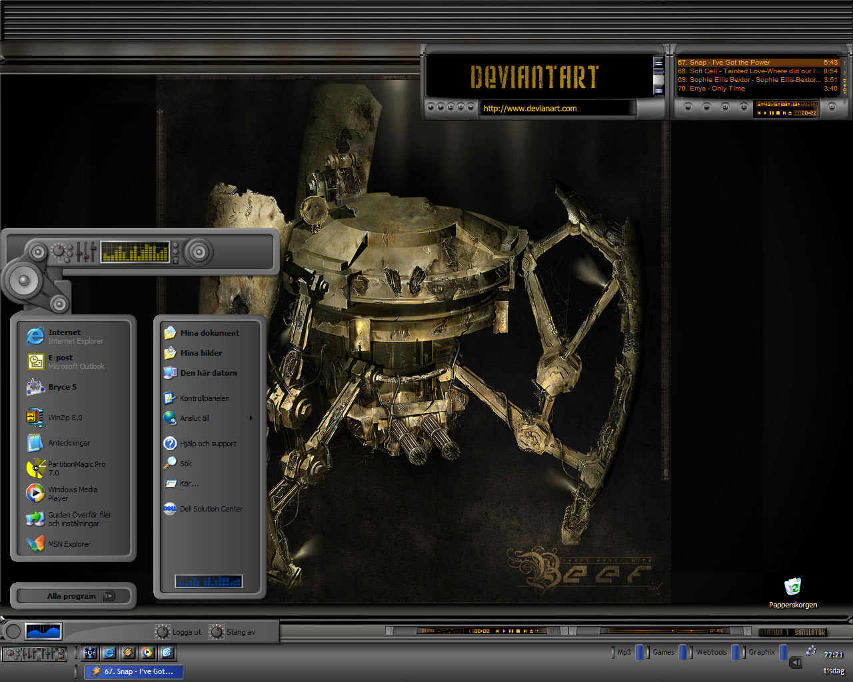Click blue waveform thumbnail near Logga ut

(43, 631)
